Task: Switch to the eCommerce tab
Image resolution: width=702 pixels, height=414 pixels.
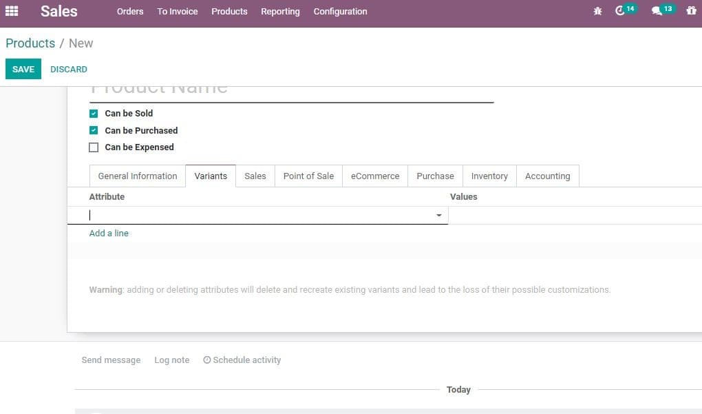Action: (x=374, y=176)
